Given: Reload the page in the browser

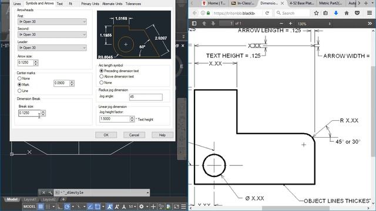Looking at the screenshot, I should coord(267,13).
